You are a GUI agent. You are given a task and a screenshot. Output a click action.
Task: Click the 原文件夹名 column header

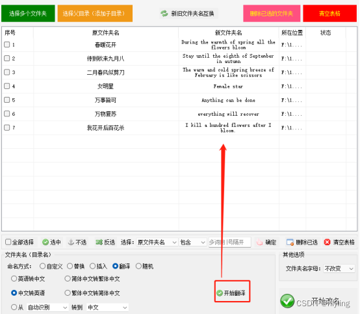pos(106,33)
